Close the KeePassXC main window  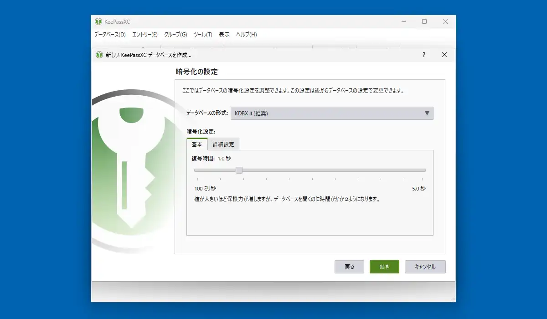click(x=445, y=21)
